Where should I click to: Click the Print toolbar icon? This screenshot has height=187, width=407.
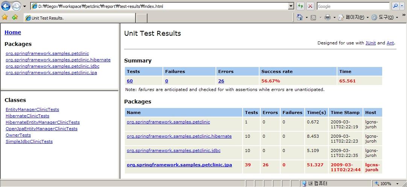[x=327, y=17]
